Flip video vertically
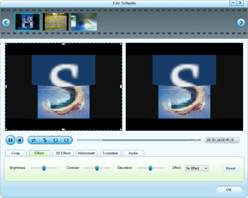This screenshot has height=198, width=248. coord(45,140)
